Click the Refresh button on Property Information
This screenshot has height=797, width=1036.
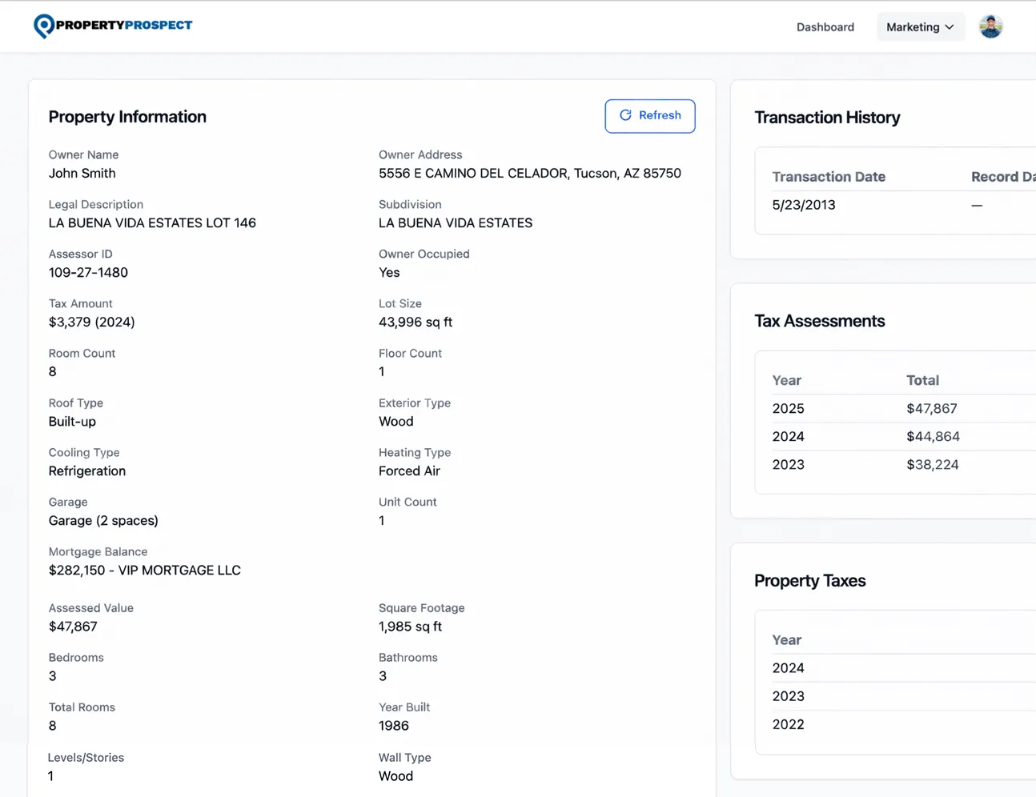point(649,115)
